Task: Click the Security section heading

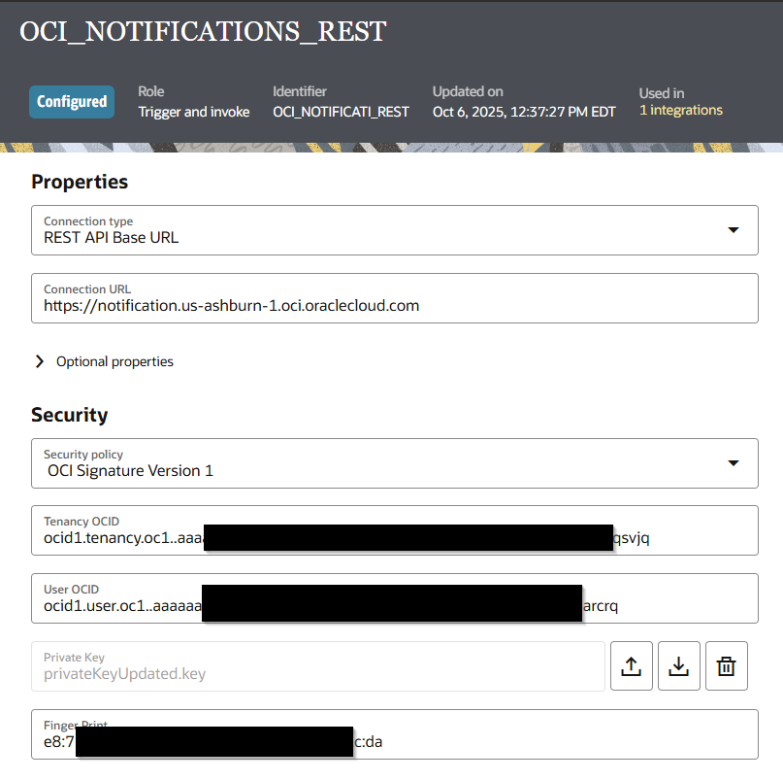Action: (x=70, y=415)
